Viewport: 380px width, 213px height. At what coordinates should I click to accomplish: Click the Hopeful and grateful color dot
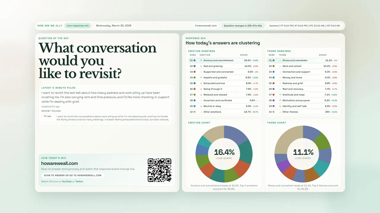tap(194, 78)
